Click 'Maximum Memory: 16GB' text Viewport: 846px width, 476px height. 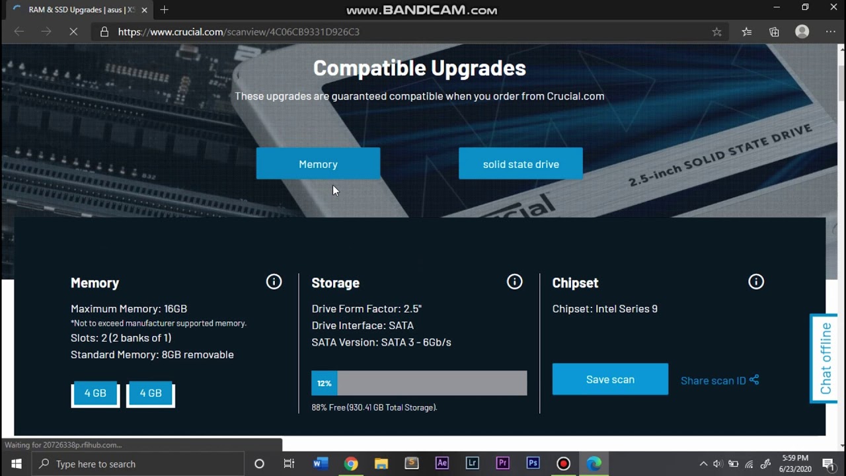(129, 309)
